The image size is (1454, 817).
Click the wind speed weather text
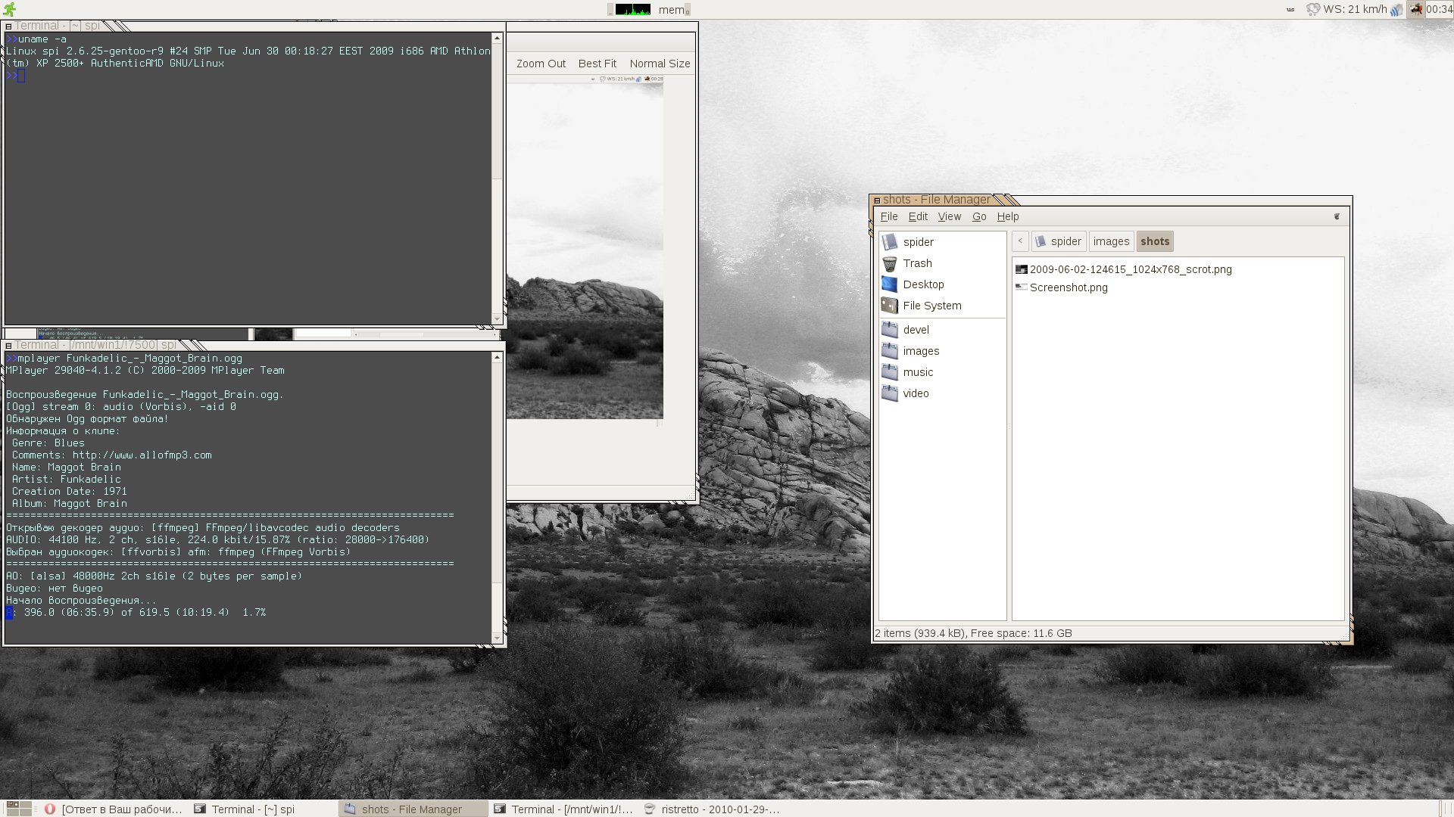point(1355,9)
